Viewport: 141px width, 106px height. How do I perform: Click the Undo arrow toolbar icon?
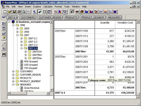point(29,12)
